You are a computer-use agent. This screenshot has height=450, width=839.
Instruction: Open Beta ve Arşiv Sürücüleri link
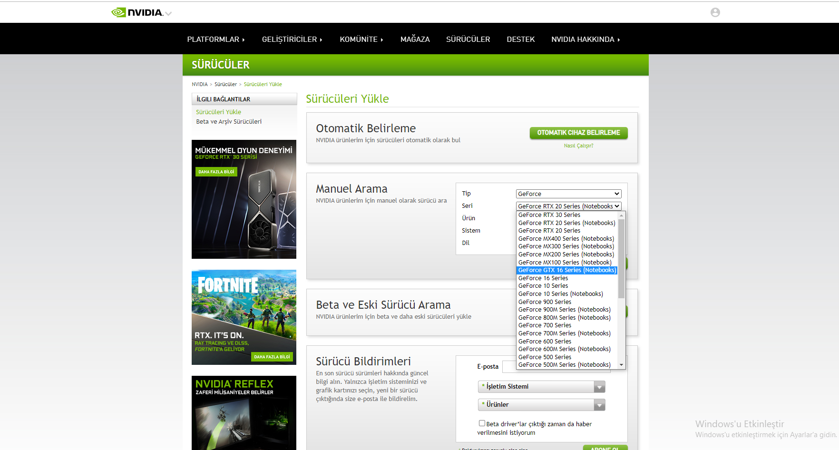tap(229, 122)
